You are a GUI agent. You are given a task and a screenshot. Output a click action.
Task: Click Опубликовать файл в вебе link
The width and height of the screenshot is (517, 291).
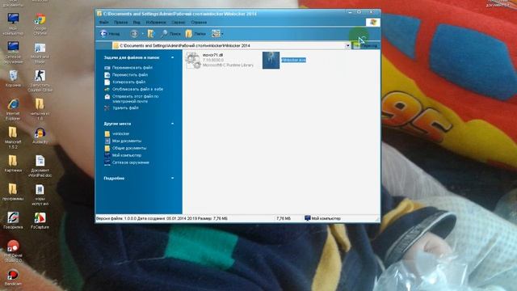point(137,89)
